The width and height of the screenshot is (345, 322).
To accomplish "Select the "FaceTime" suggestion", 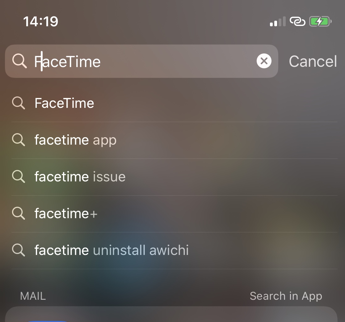I will click(x=64, y=103).
